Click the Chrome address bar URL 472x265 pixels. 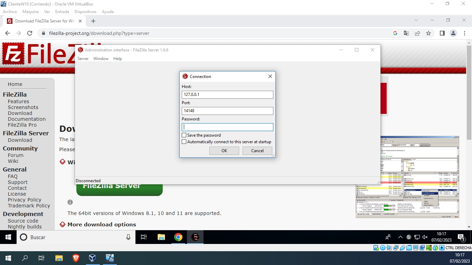(99, 33)
